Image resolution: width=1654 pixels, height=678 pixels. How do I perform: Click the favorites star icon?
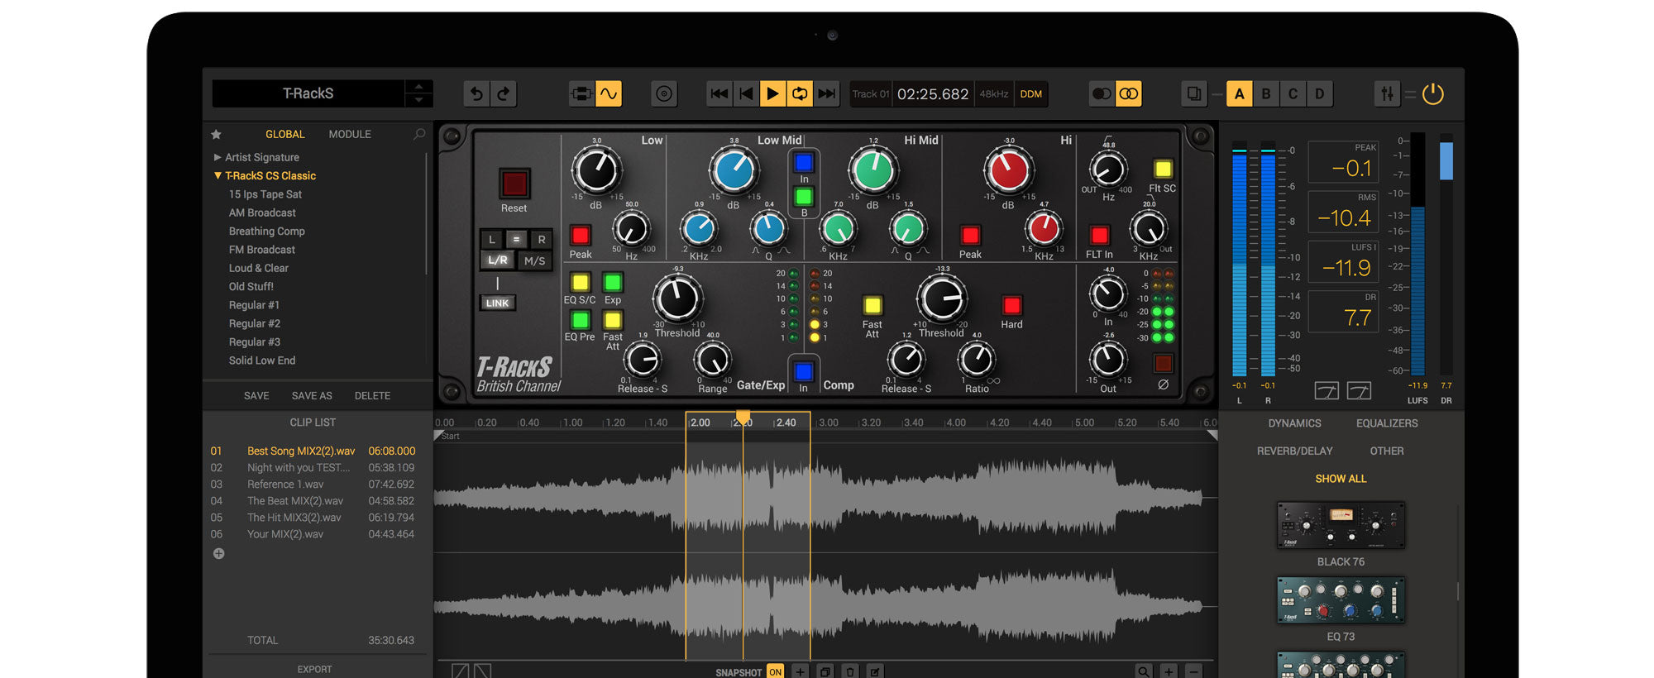click(x=216, y=134)
